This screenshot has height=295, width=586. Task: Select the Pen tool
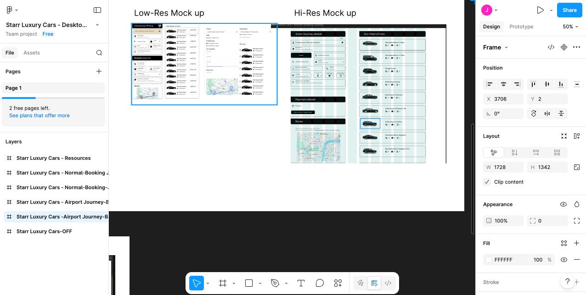[275, 283]
